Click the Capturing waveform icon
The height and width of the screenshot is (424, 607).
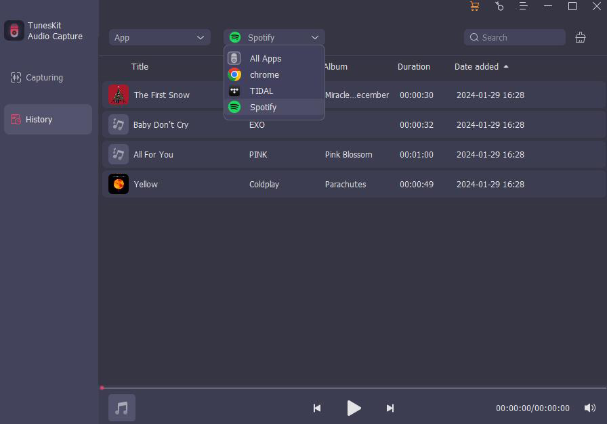(x=16, y=78)
